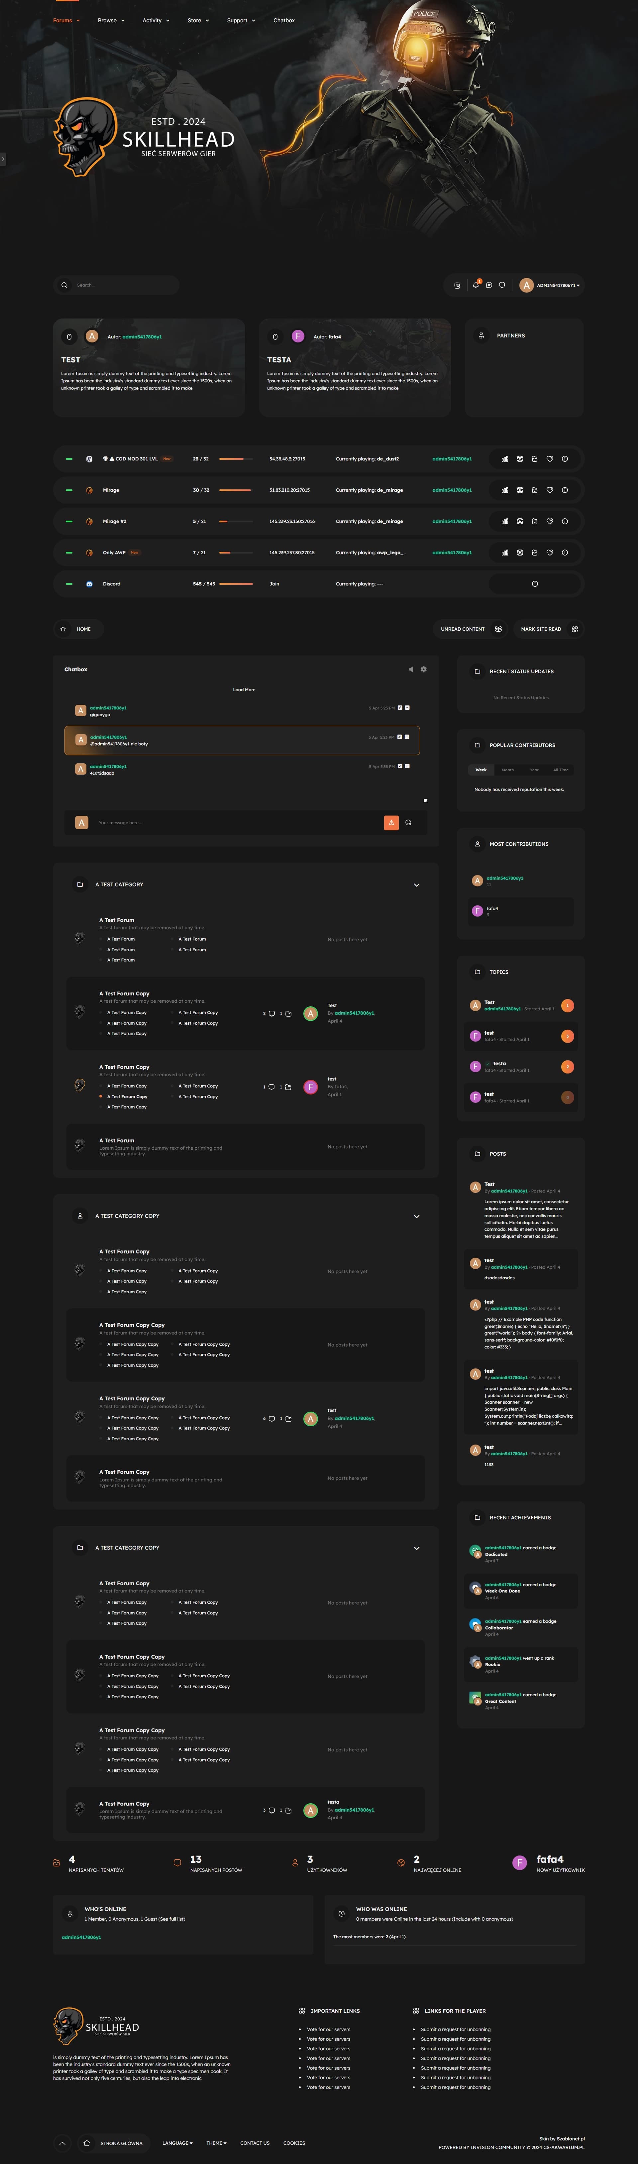The height and width of the screenshot is (2164, 638).
Task: Send chat message with the orange button
Action: (391, 823)
